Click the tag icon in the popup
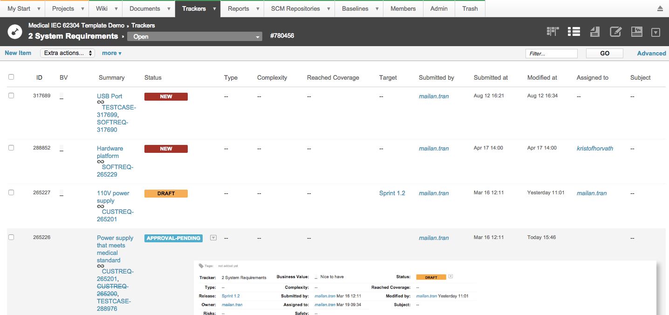Viewport: 669px width, 315px height. [x=201, y=266]
